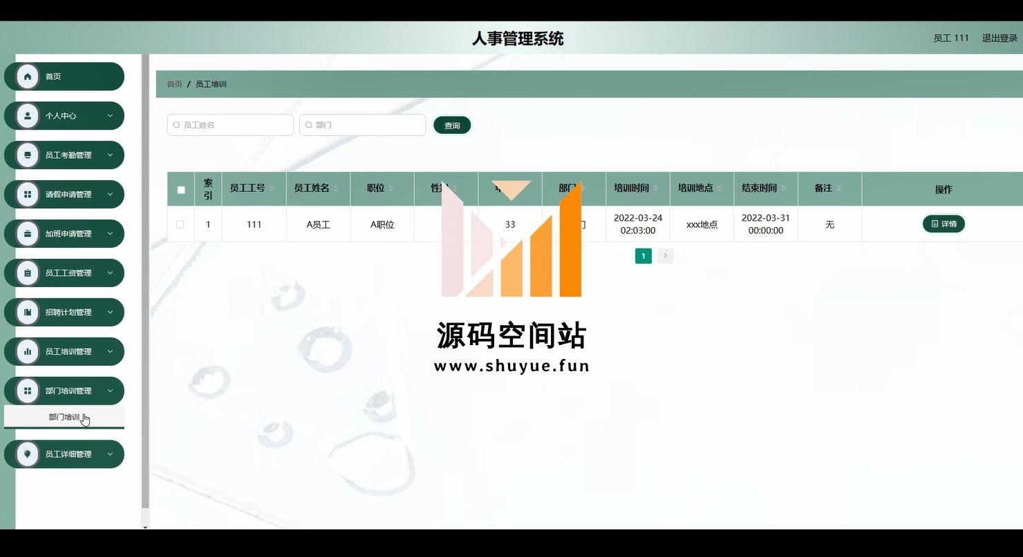The height and width of the screenshot is (557, 1023).
Task: Click the 招聘计划管理 sidebar icon
Action: click(28, 313)
